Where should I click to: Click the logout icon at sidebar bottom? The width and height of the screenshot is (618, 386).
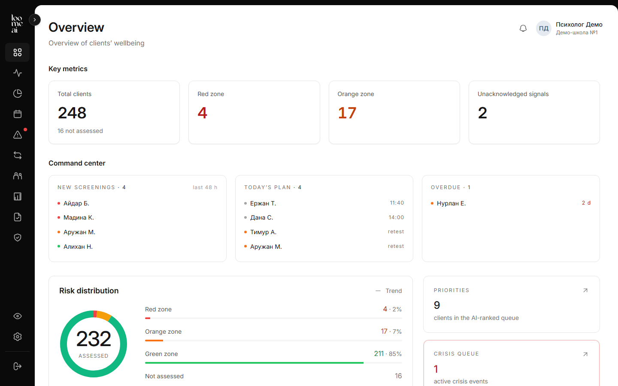[17, 366]
